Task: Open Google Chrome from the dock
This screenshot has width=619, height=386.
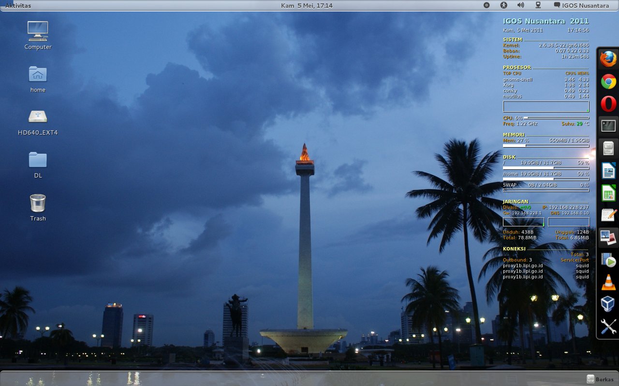Action: [x=608, y=82]
